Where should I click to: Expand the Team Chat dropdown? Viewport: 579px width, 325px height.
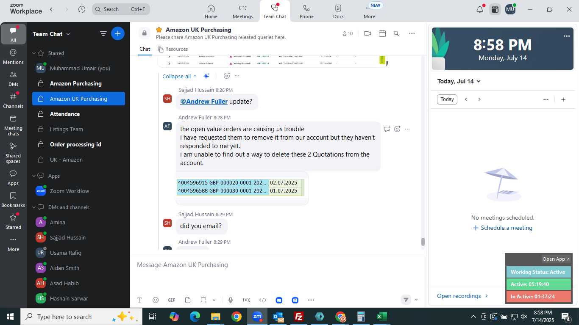[x=68, y=34]
